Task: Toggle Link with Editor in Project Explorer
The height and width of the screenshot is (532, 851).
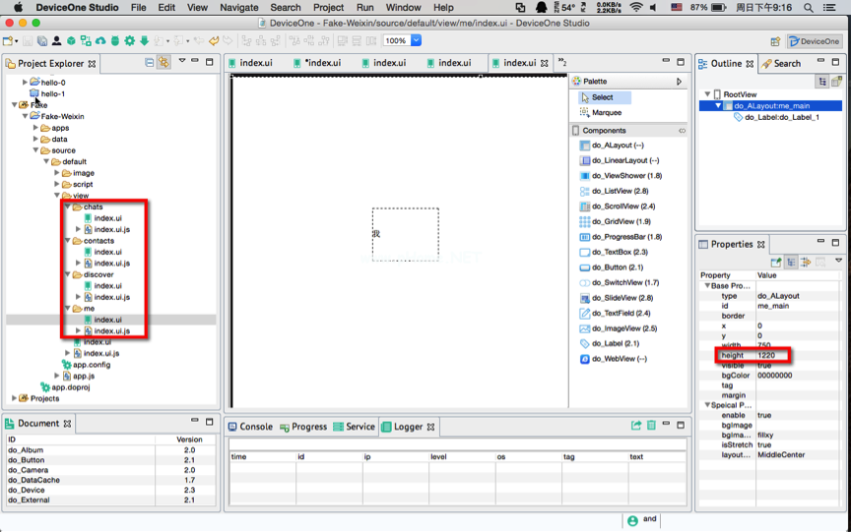Action: coord(164,63)
